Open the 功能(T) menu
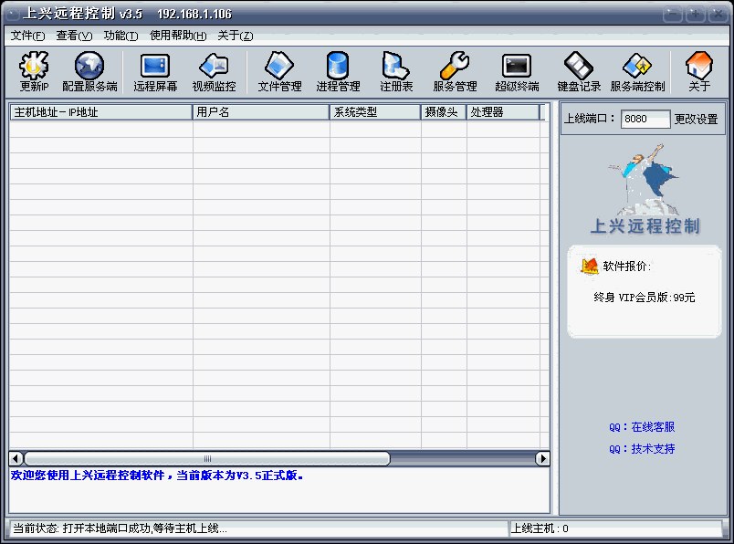Screen dimensions: 734x544 (121, 36)
